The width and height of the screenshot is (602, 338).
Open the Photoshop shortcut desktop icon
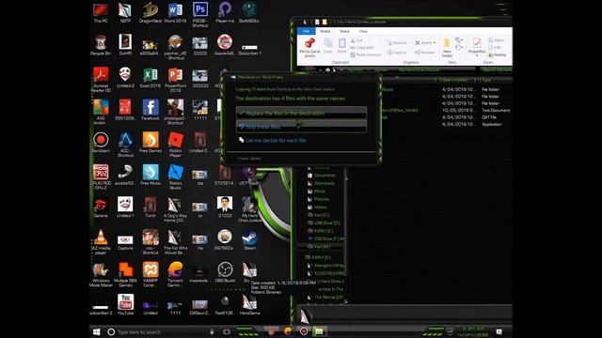point(200,15)
